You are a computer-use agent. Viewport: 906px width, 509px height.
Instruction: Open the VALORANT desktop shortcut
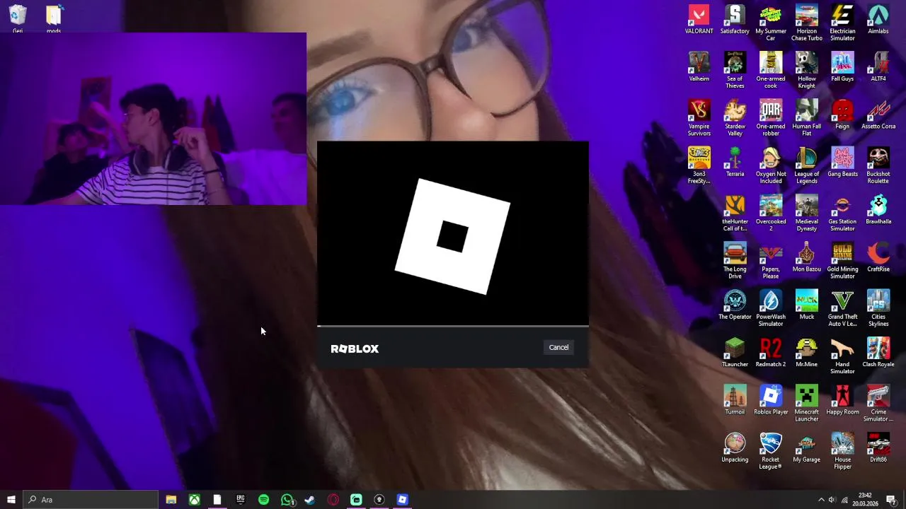[x=699, y=20]
